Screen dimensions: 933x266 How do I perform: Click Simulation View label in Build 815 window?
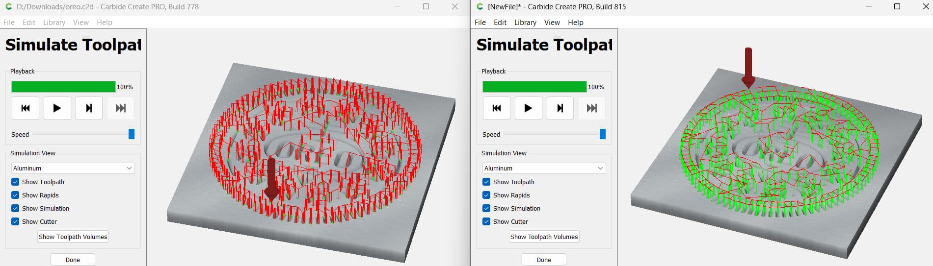pos(504,153)
